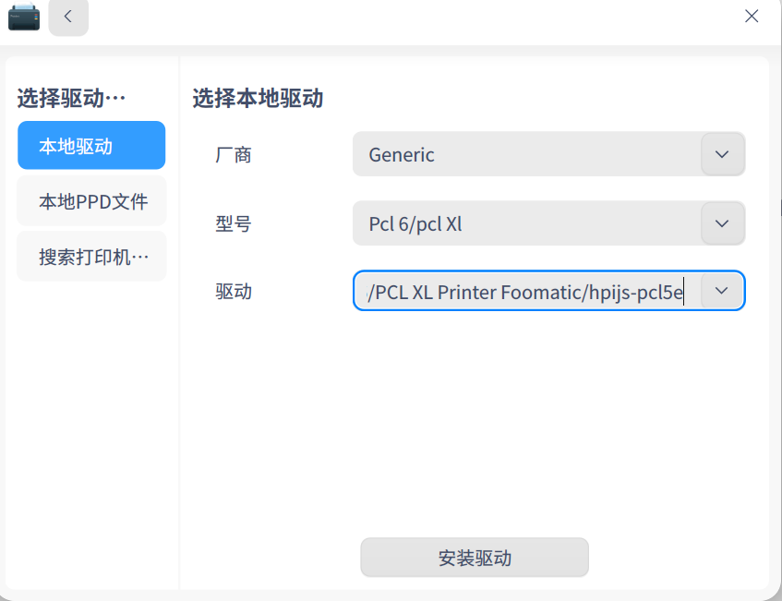Go back using the left chevron button
782x601 pixels.
tap(68, 17)
